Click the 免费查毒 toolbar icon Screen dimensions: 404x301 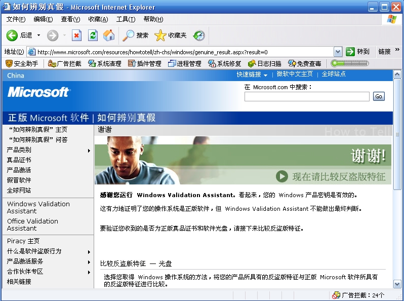coord(292,63)
